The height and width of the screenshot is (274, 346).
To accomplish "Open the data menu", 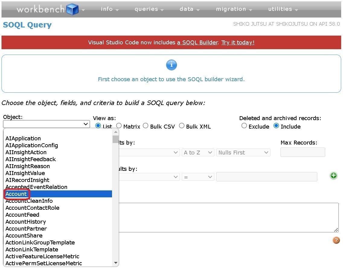I will (x=190, y=9).
